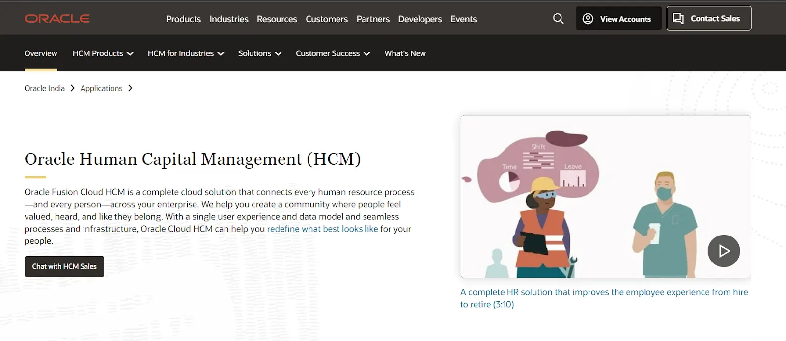Click Chat with HCM Sales button

coord(64,266)
